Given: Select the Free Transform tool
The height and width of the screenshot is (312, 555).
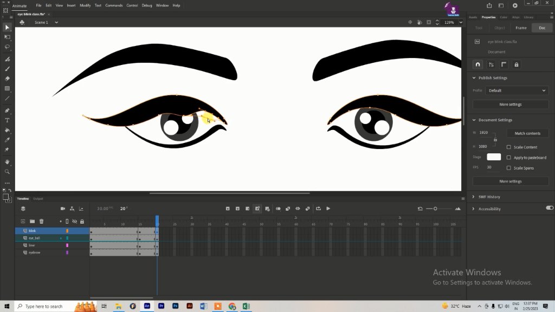Looking at the screenshot, I should (7, 37).
